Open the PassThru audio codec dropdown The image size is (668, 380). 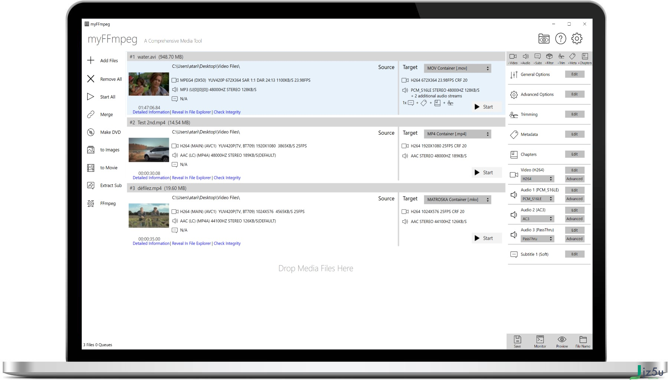[537, 239]
